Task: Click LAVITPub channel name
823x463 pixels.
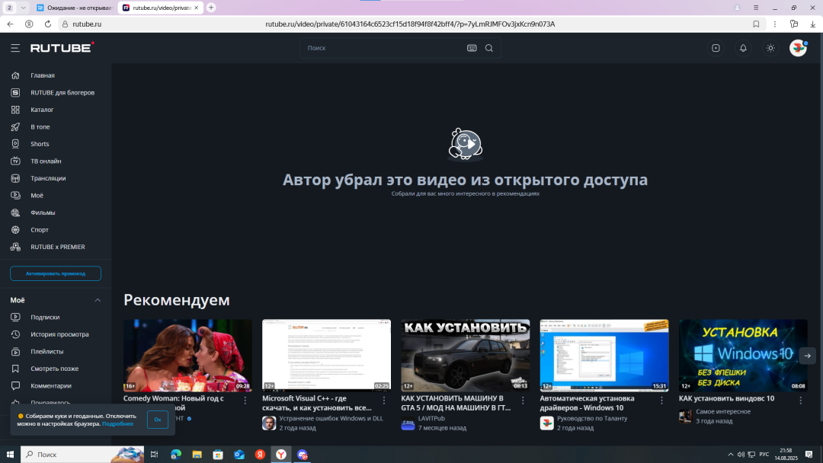Action: tap(431, 418)
